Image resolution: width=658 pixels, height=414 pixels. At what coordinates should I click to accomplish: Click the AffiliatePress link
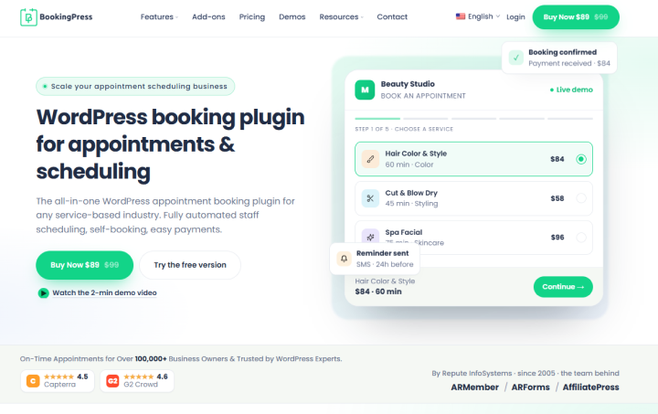(591, 387)
